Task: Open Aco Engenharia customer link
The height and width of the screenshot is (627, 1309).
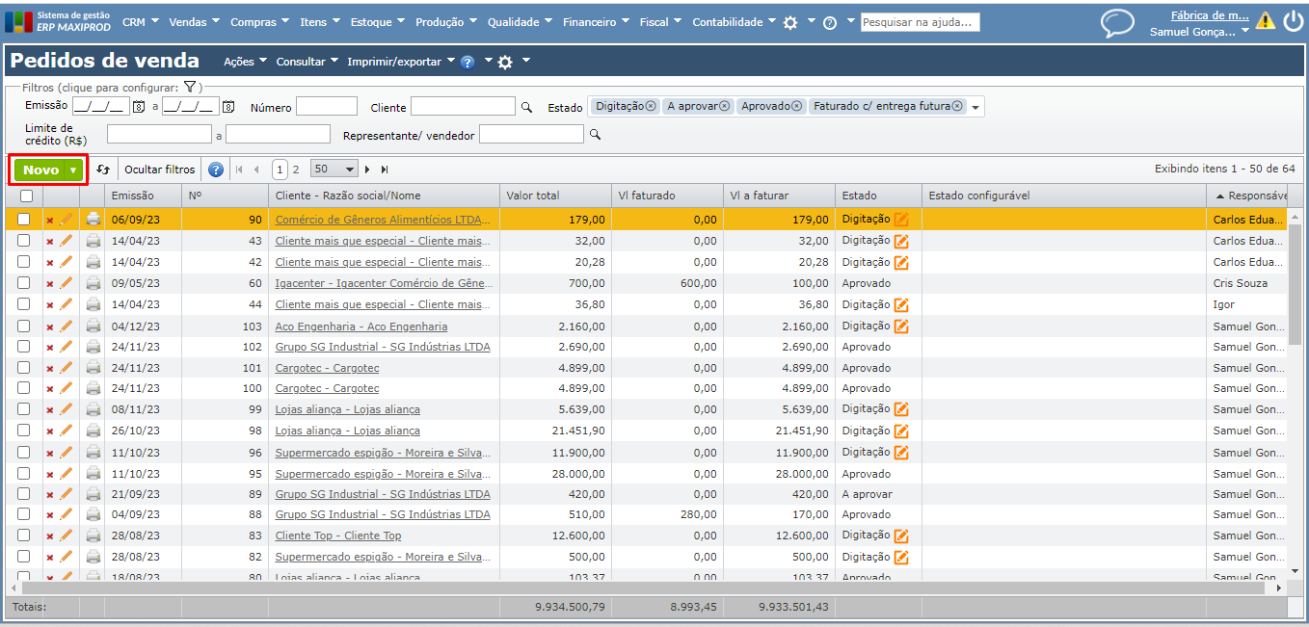Action: (361, 327)
